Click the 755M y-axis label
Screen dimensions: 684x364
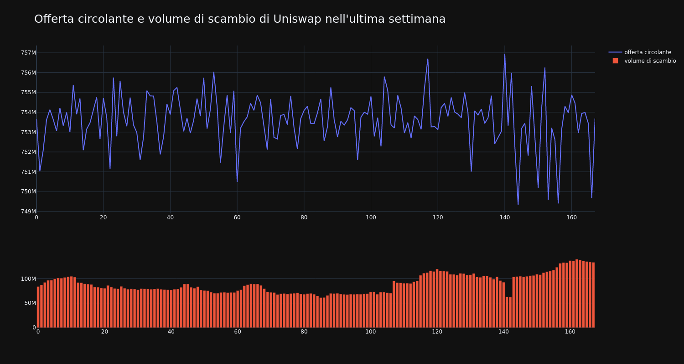(x=28, y=92)
